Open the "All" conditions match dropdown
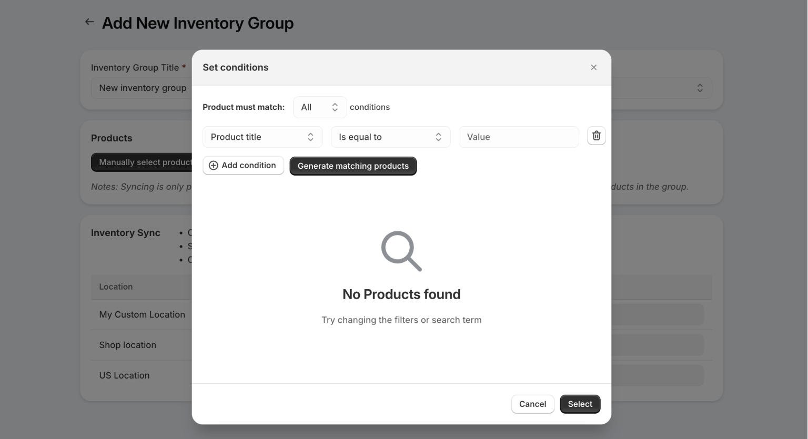808x439 pixels. 320,107
